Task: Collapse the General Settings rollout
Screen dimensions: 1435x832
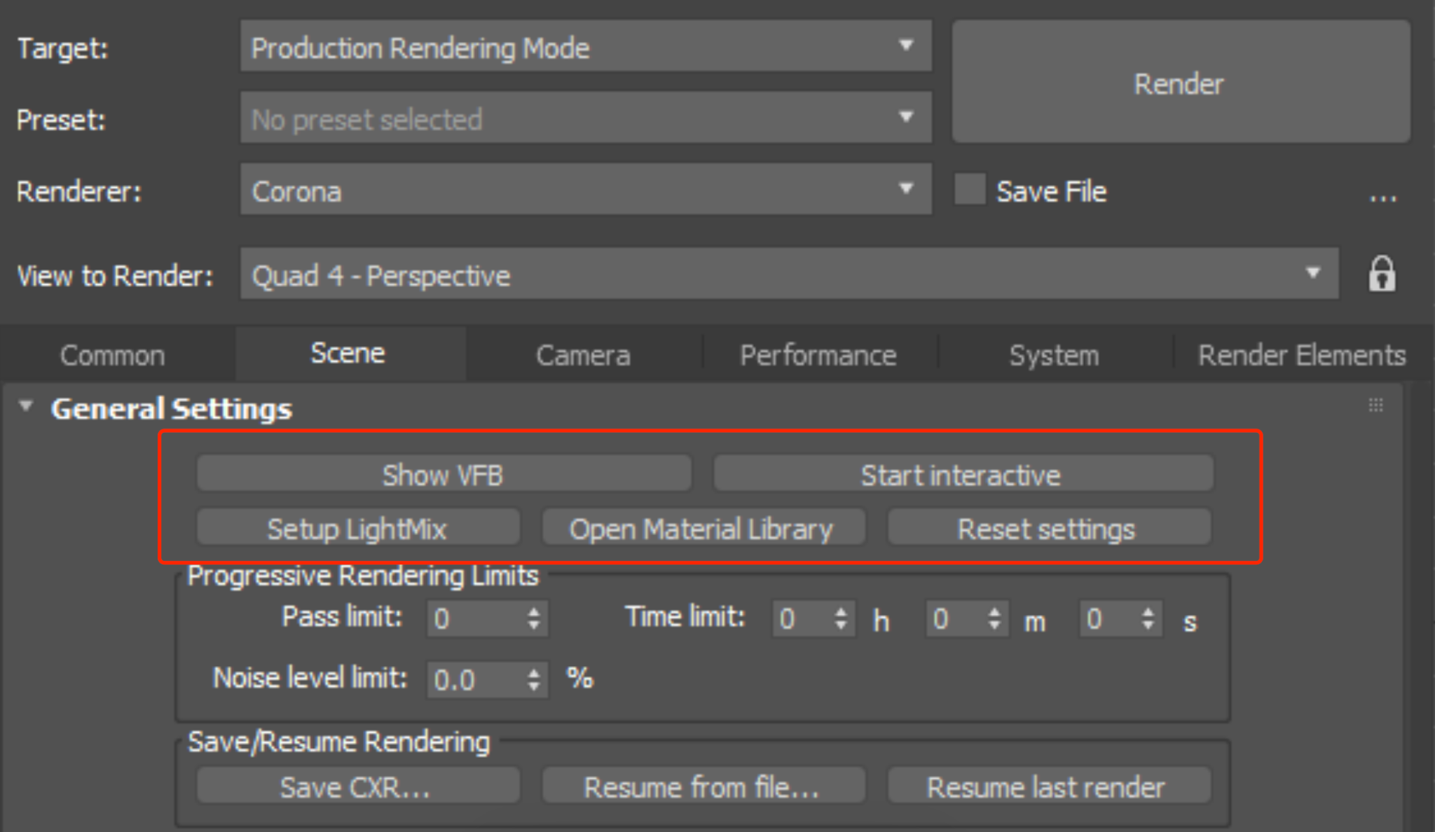Action: [26, 406]
